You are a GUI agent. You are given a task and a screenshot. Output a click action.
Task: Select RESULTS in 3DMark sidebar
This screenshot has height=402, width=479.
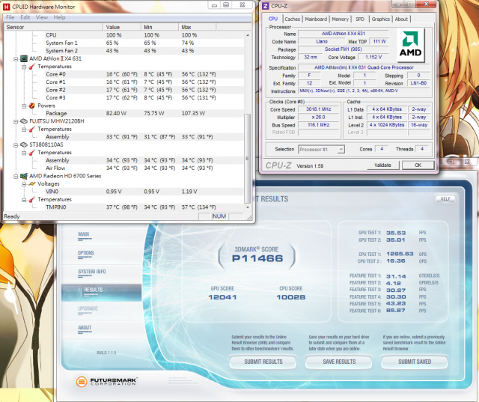[x=102, y=292]
